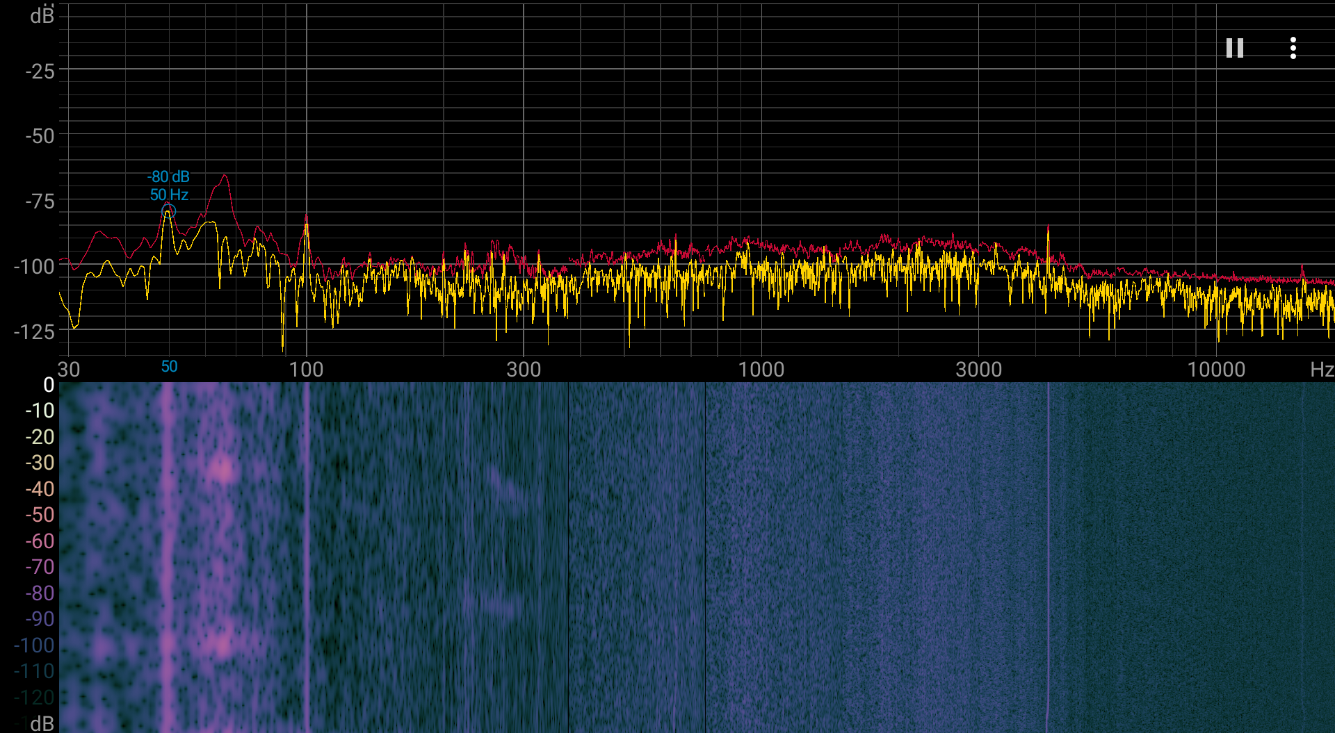Click the pink spectrogram blob near 65 Hz
The image size is (1335, 733).
tap(222, 469)
